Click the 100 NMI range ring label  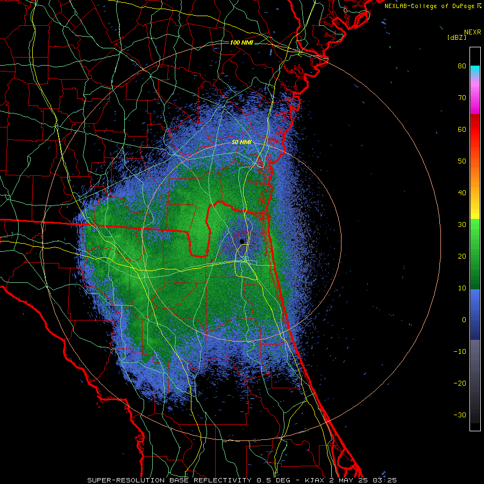coord(241,42)
